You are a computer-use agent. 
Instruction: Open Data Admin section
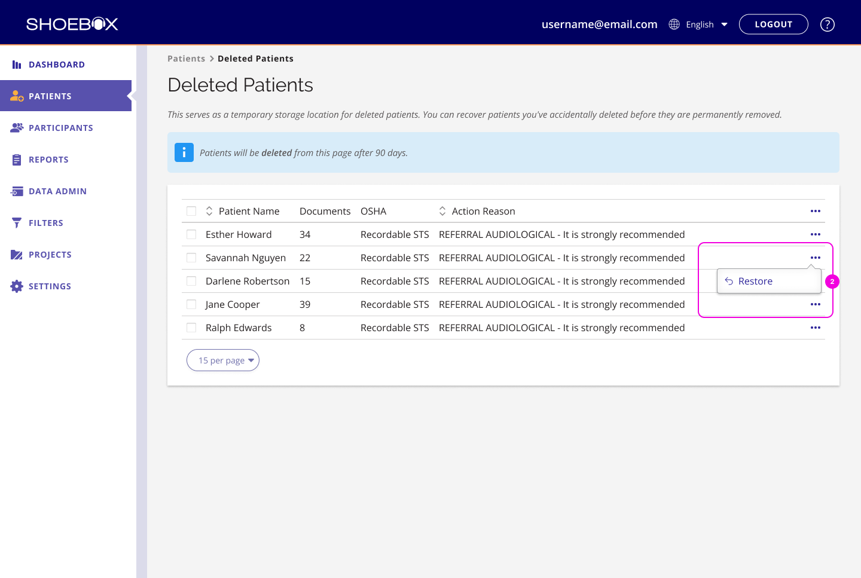click(57, 191)
